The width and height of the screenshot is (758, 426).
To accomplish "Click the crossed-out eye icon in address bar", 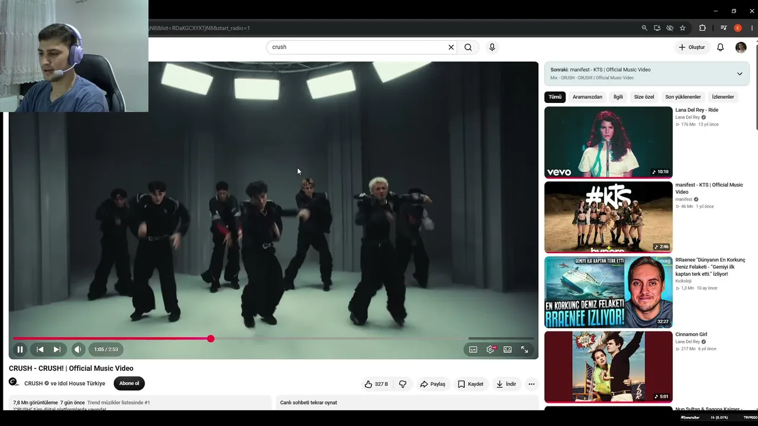I will click(x=670, y=28).
